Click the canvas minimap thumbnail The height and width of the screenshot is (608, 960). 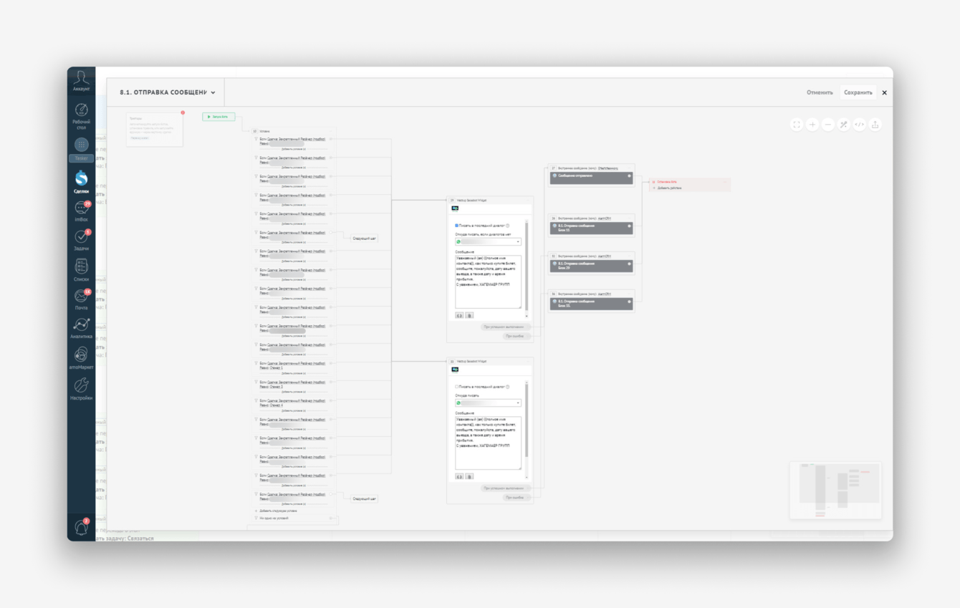click(835, 490)
